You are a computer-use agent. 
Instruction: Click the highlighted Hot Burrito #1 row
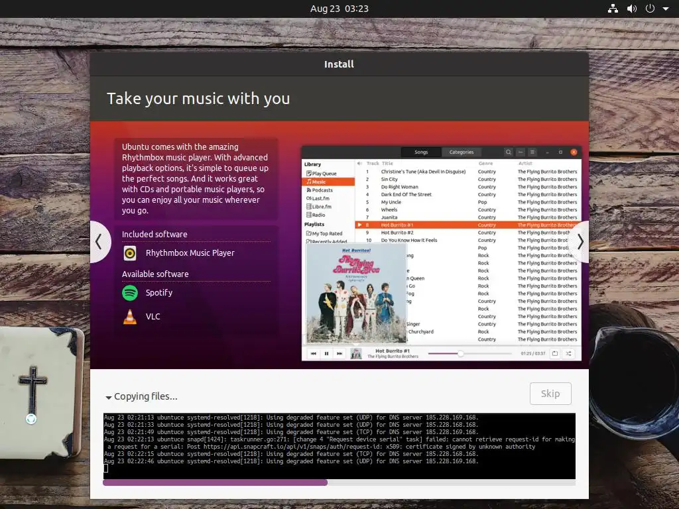click(467, 225)
